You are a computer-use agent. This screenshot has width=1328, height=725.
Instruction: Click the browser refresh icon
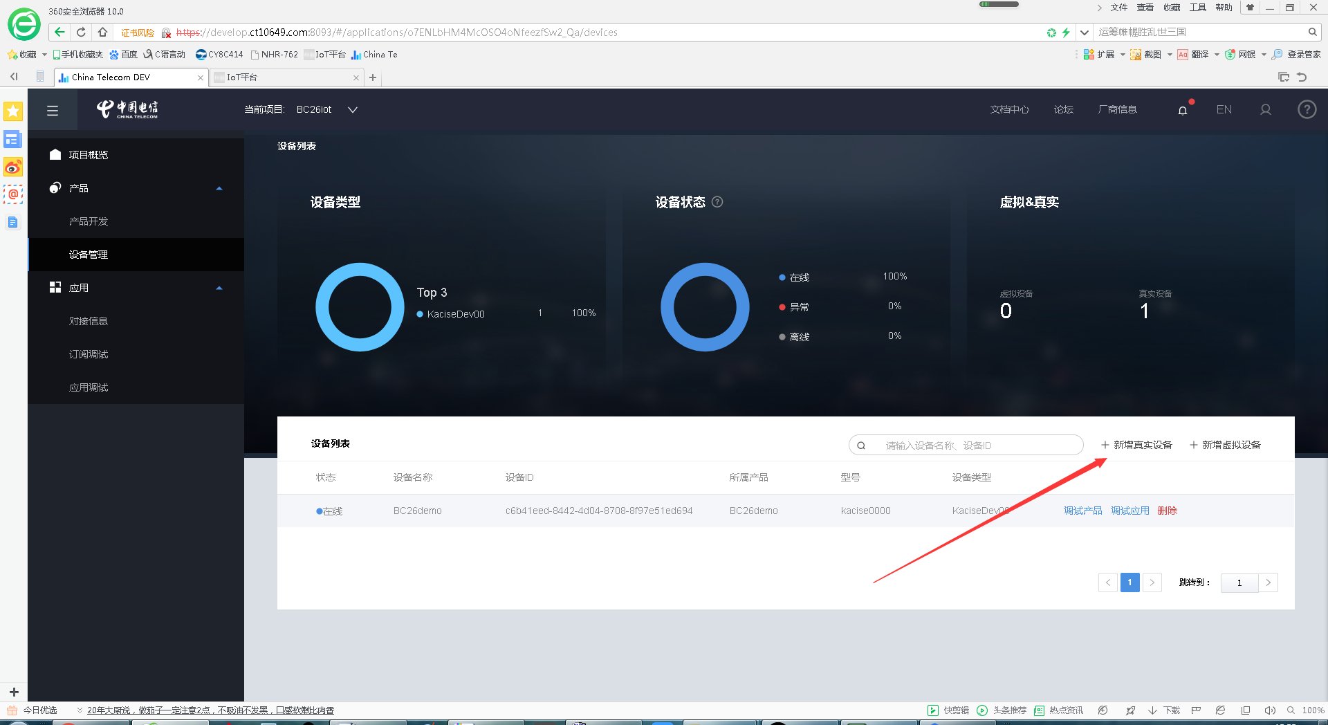[x=81, y=32]
